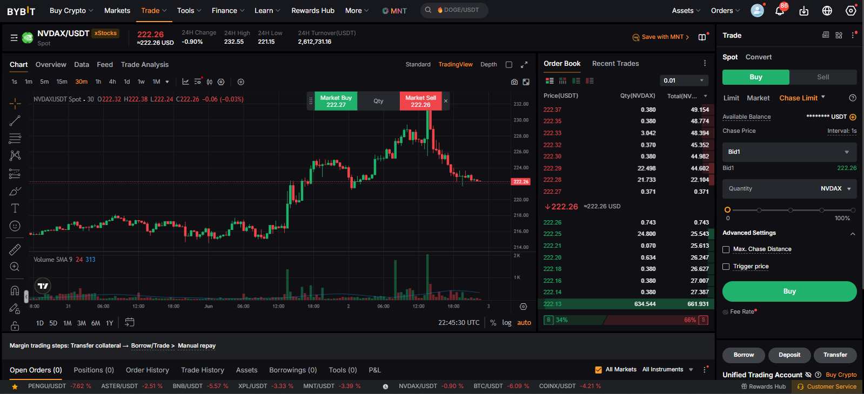Select the long position forecasting tool
The width and height of the screenshot is (864, 394).
pos(15,174)
